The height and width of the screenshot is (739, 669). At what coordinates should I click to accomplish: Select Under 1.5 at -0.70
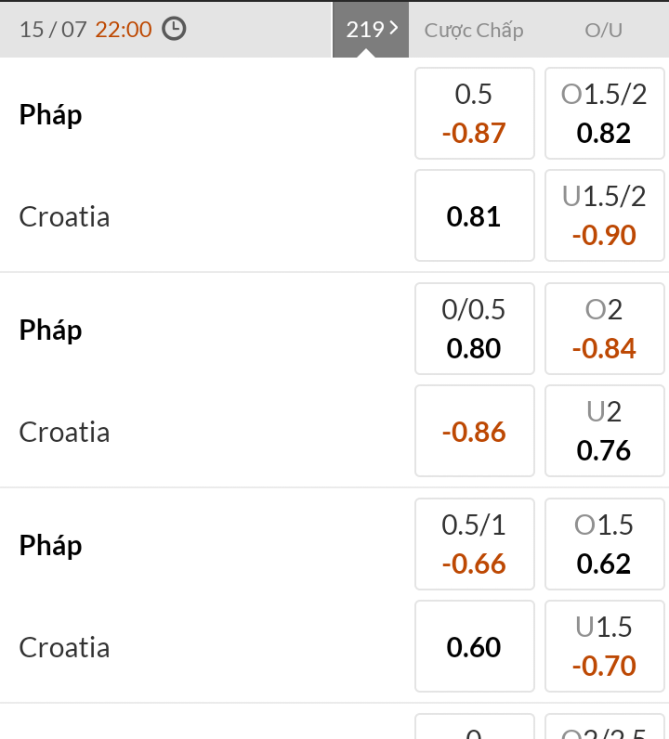604,646
